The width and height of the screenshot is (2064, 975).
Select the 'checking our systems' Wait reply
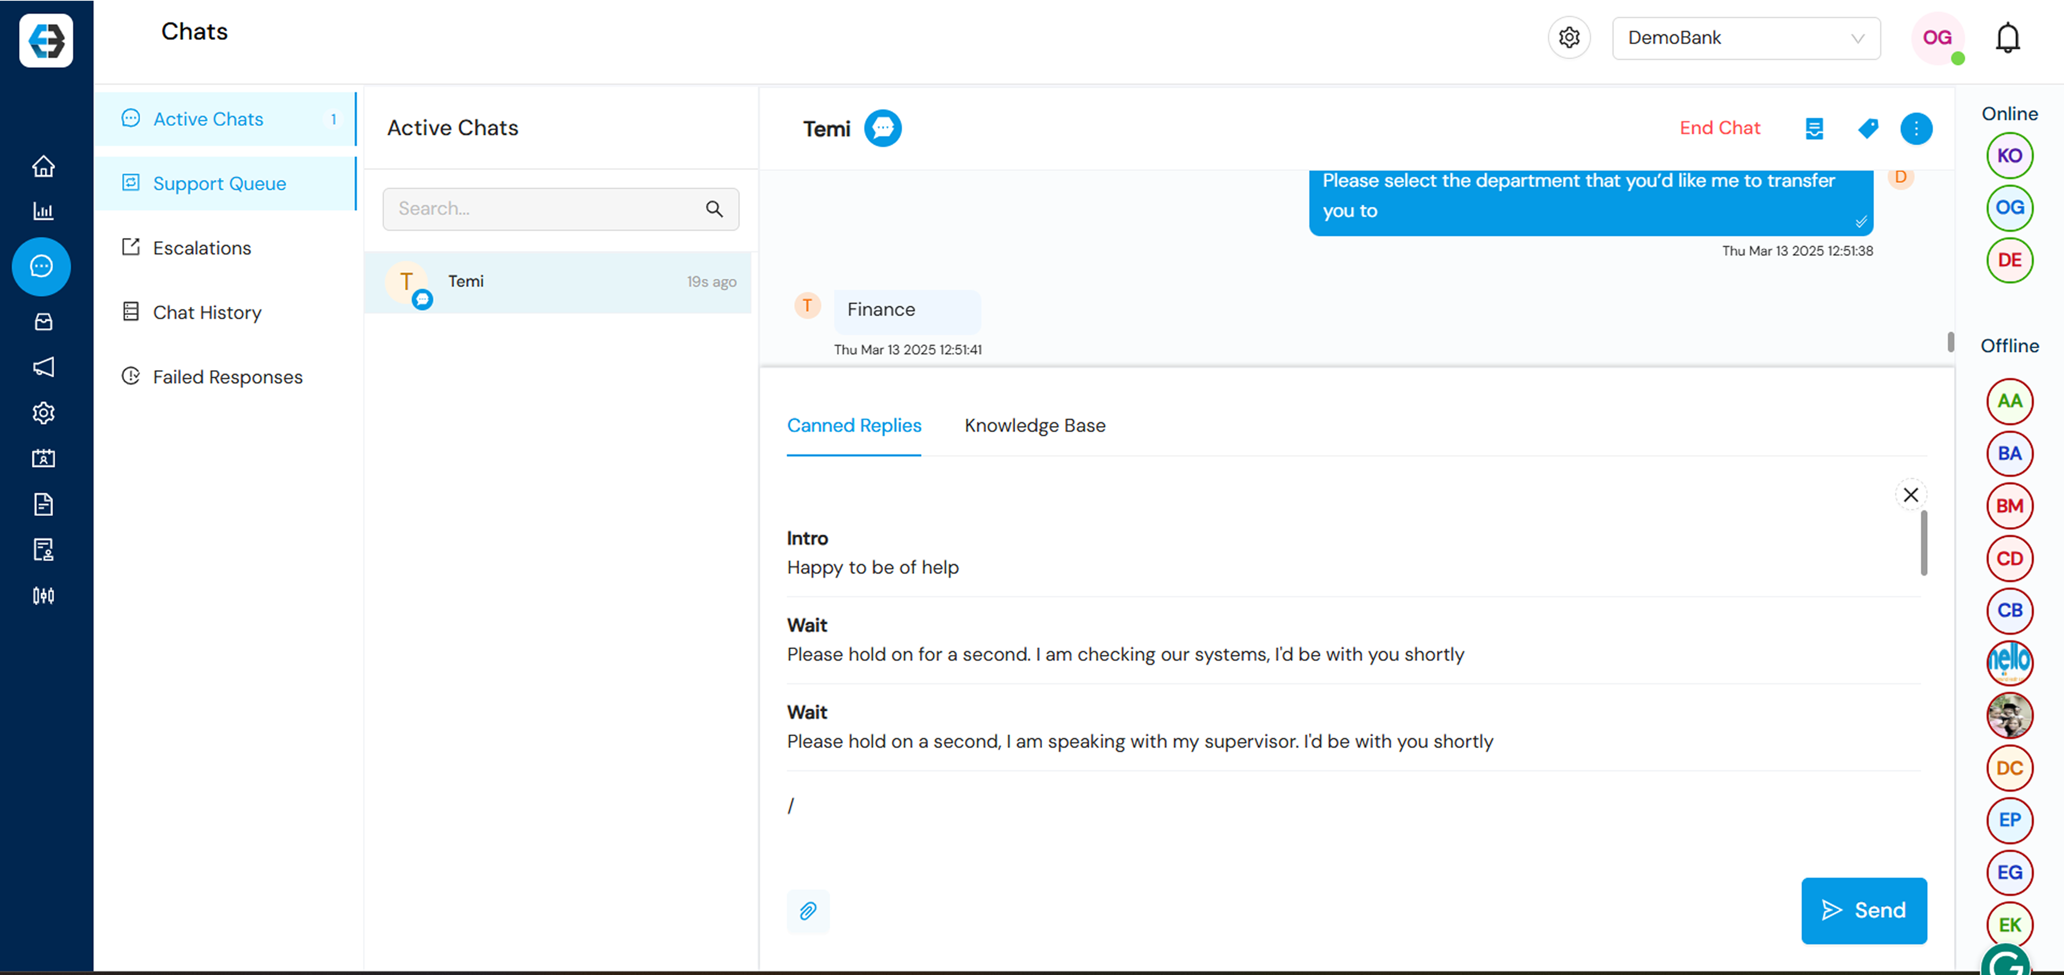point(1354,640)
